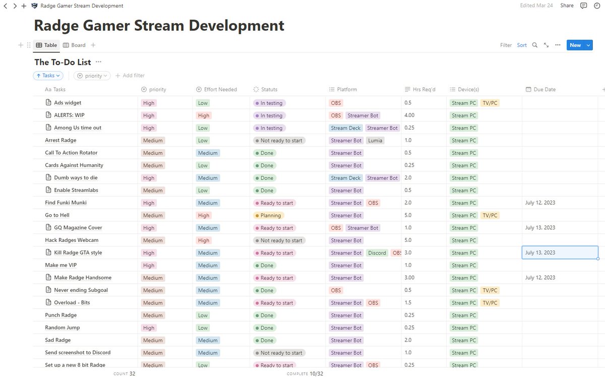Switch to the Table view tab

coord(46,45)
